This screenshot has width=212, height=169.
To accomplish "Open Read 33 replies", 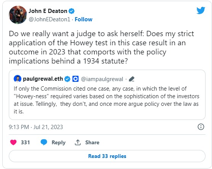I will pyautogui.click(x=107, y=156).
